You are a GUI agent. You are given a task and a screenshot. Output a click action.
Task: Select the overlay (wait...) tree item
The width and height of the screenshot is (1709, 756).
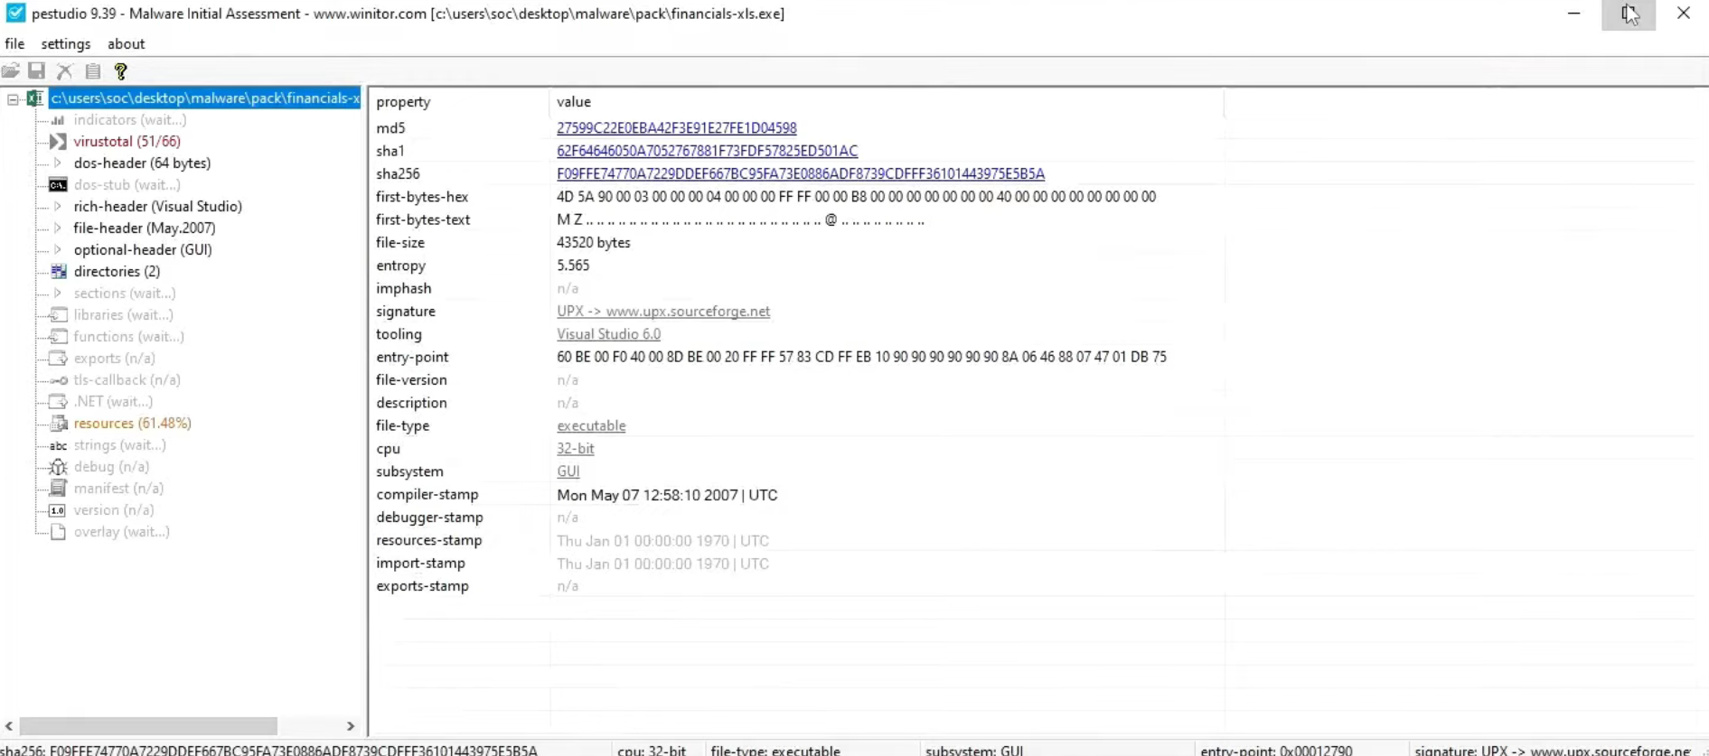pyautogui.click(x=121, y=531)
